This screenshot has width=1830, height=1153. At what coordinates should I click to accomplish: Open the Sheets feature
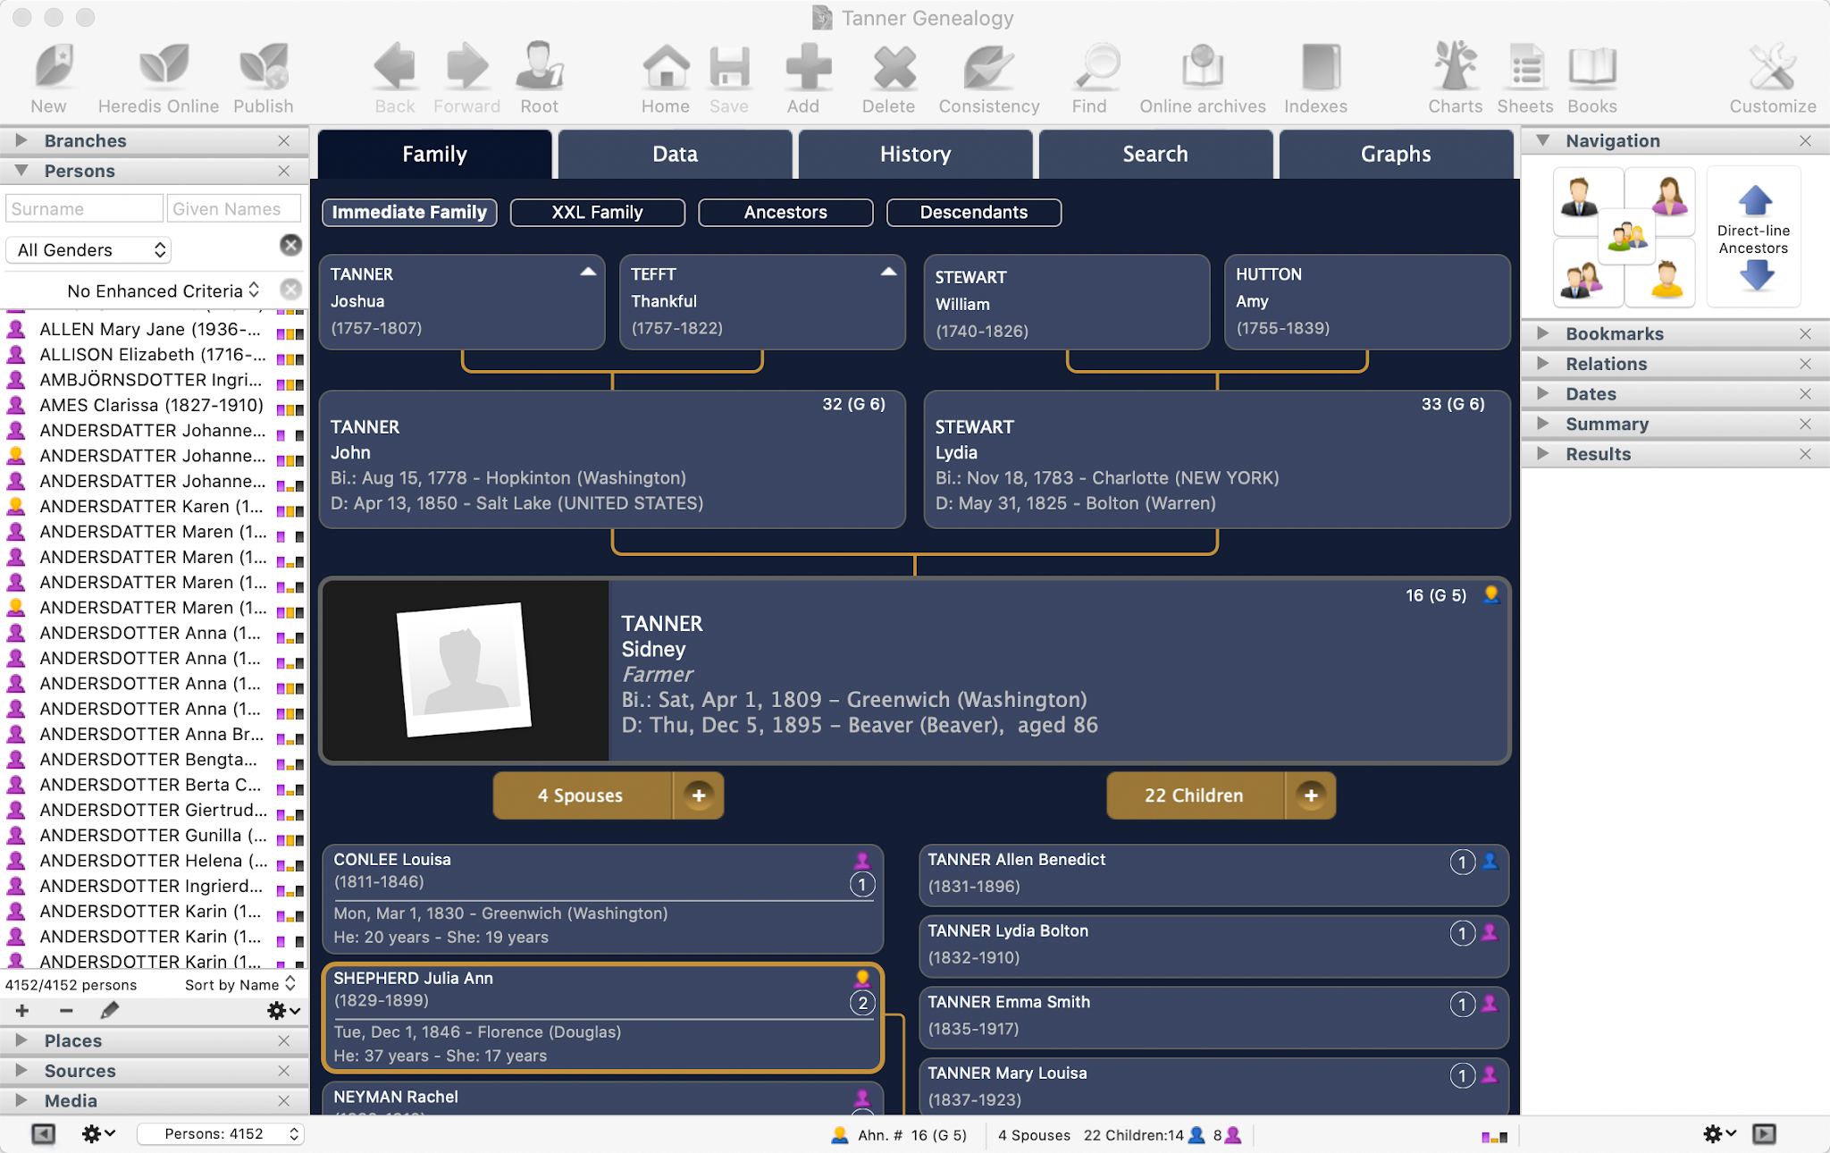coord(1524,76)
